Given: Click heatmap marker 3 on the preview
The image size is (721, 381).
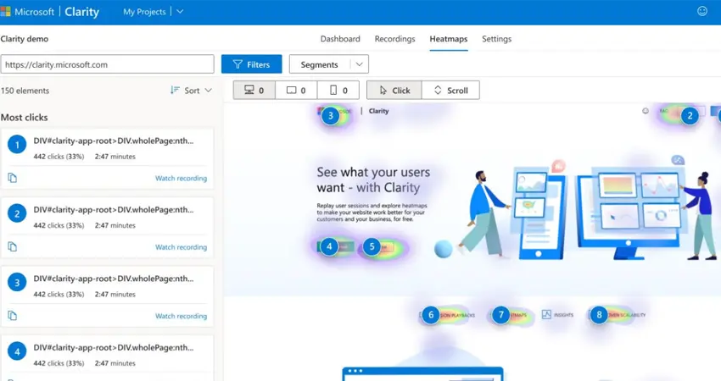Looking at the screenshot, I should point(330,116).
